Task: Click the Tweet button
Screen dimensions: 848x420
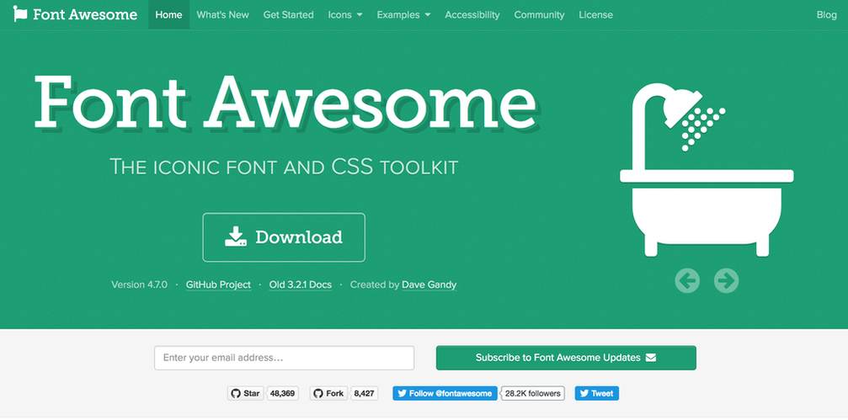Action: [596, 394]
